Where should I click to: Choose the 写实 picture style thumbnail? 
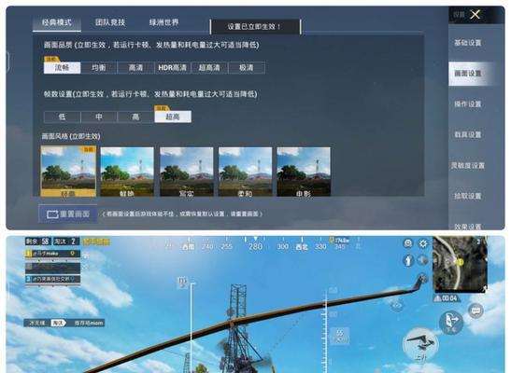coord(187,172)
